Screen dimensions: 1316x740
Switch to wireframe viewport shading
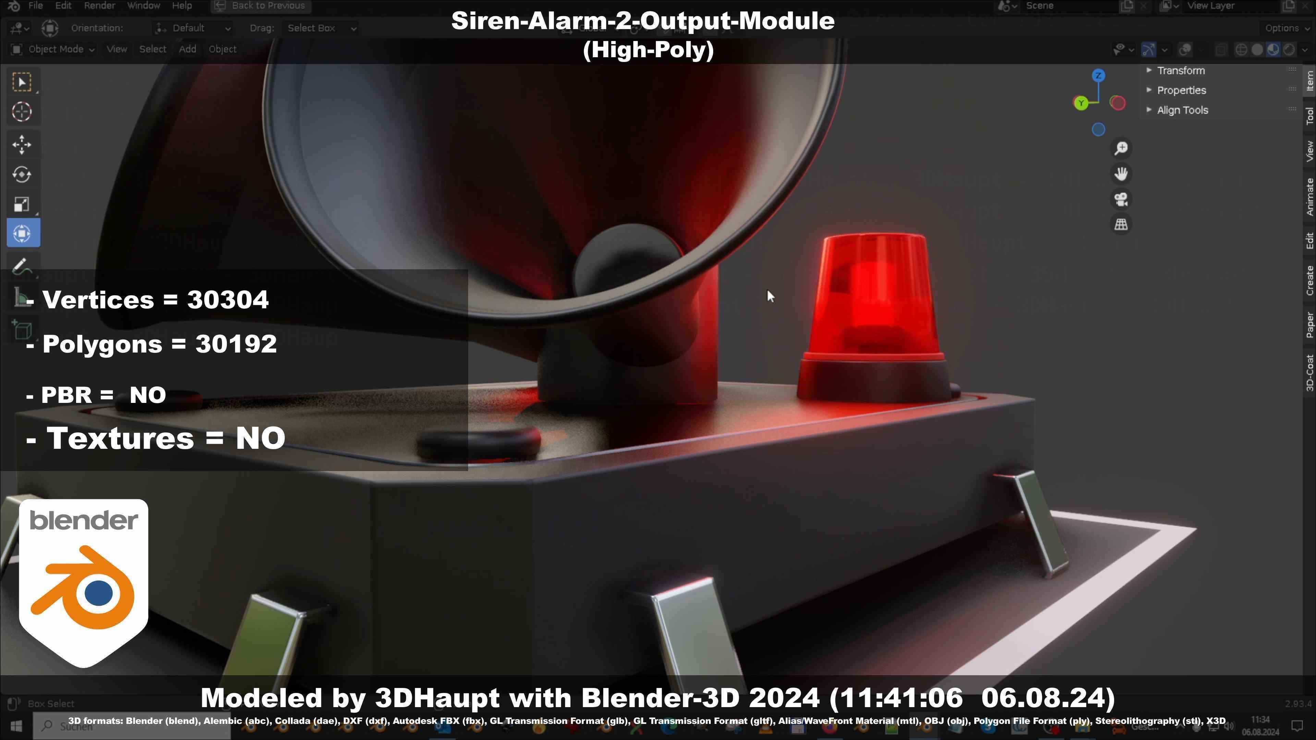[1241, 50]
